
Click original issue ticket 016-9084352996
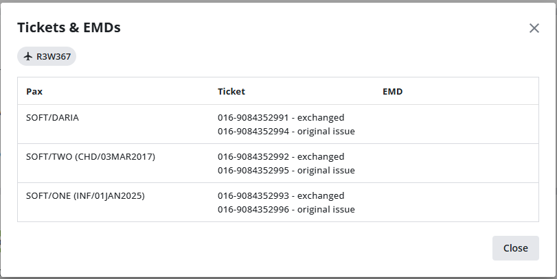(x=286, y=209)
